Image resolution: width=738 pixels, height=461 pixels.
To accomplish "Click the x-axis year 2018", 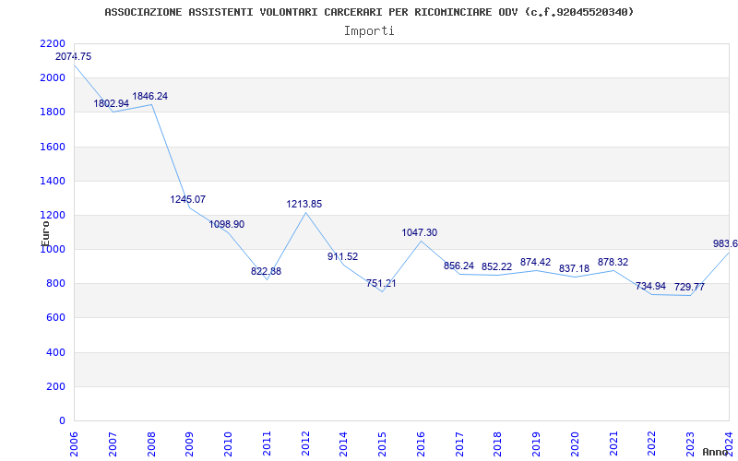I will coord(498,443).
